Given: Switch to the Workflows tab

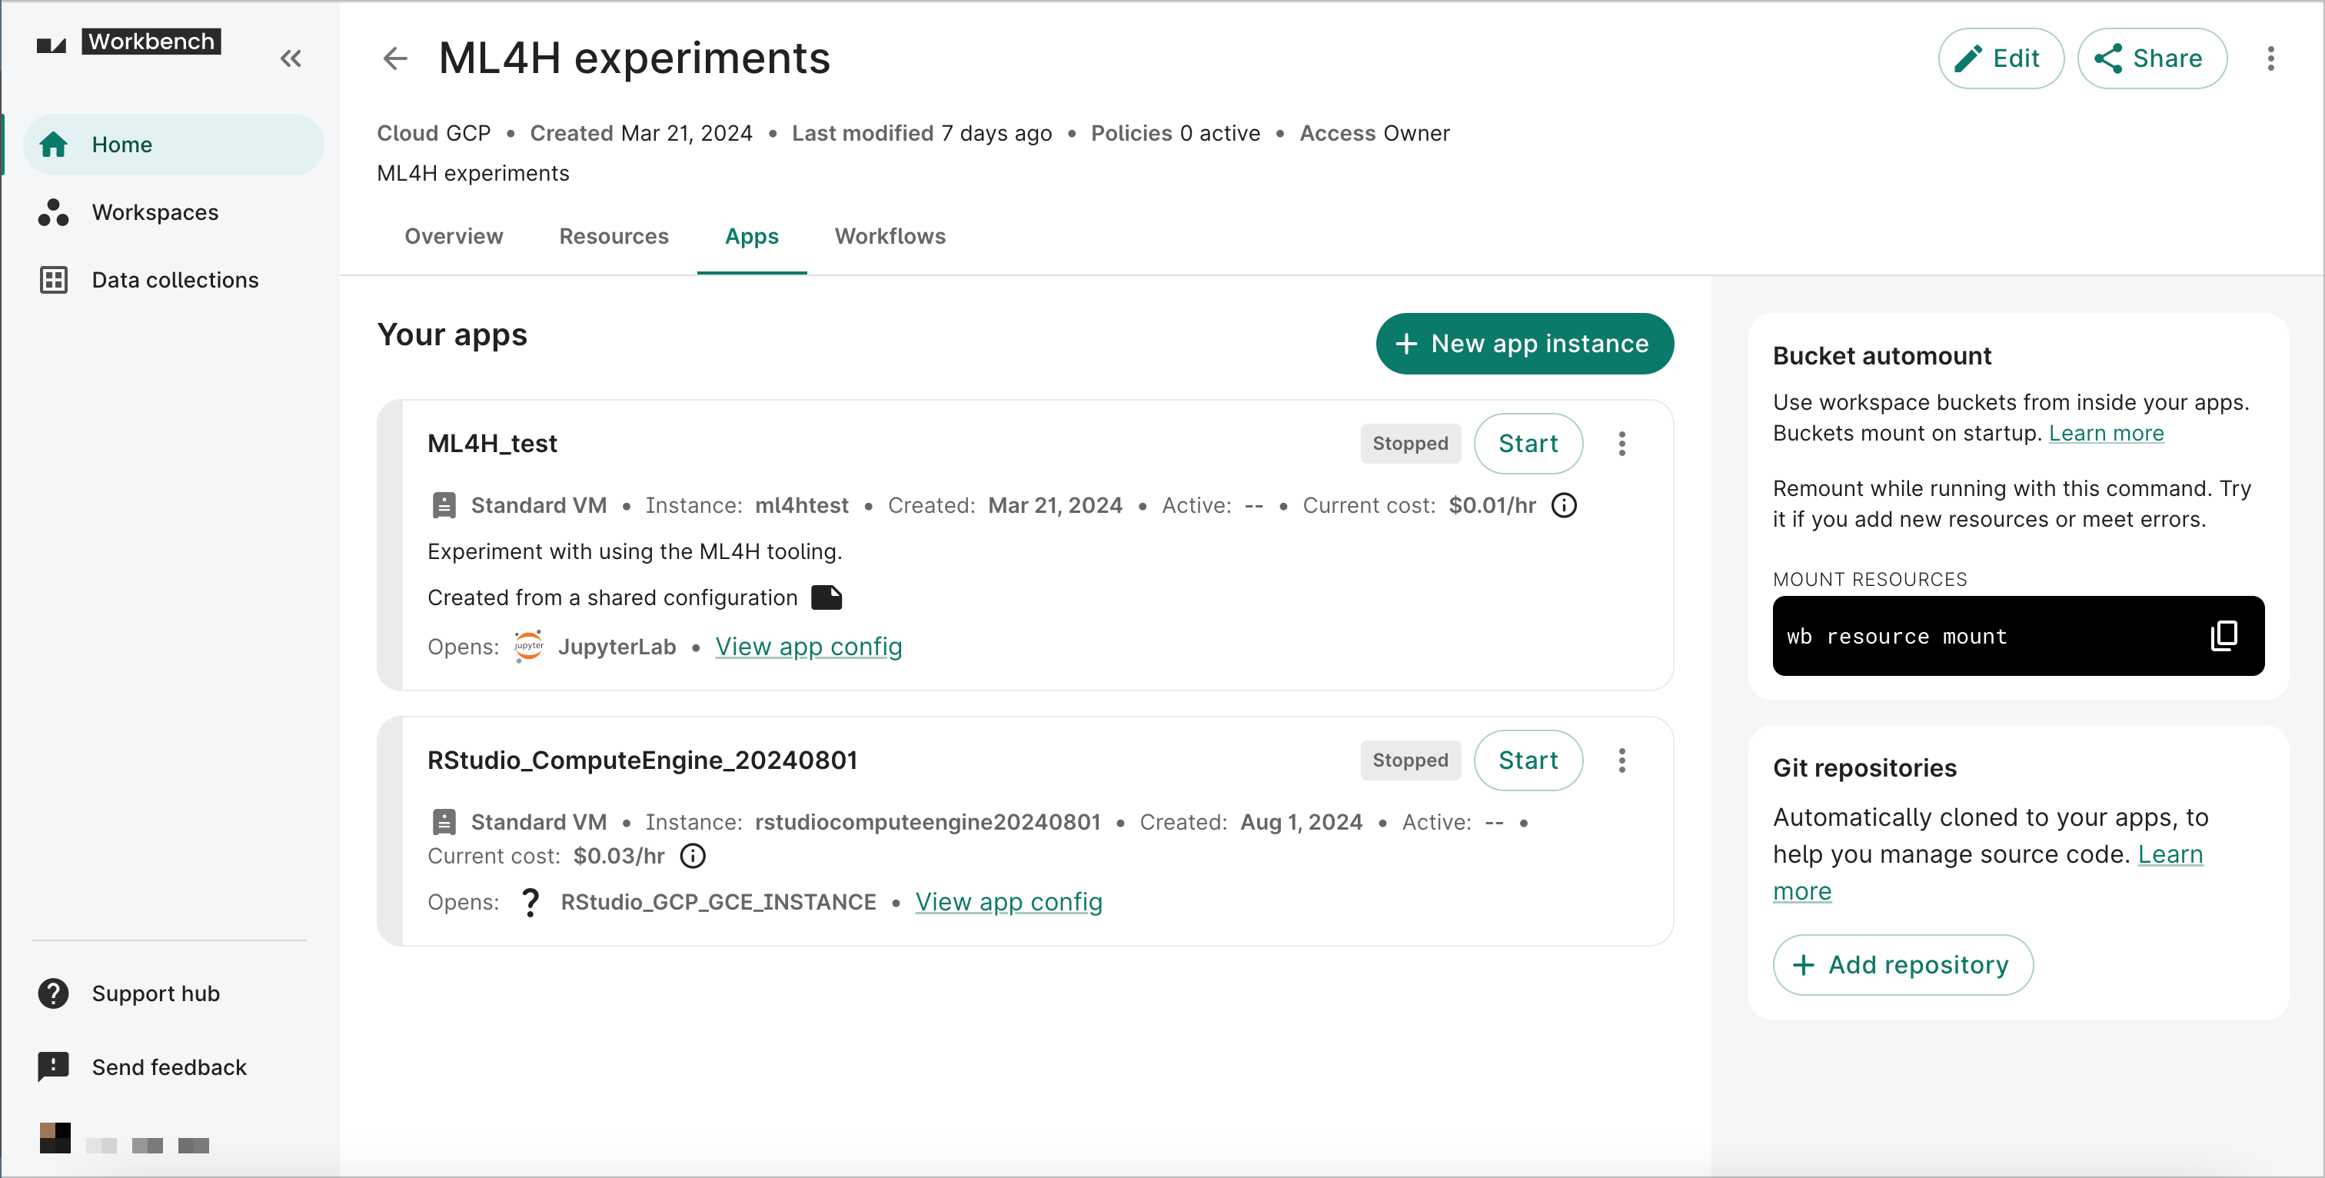Looking at the screenshot, I should coord(889,236).
